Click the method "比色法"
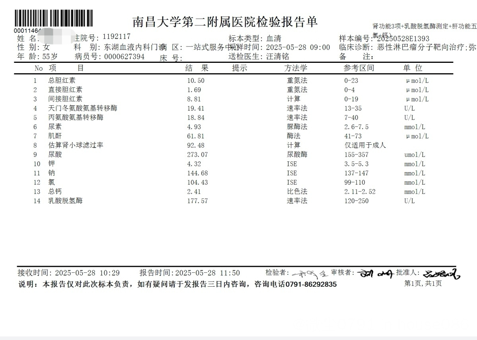This screenshot has width=477, height=340. 297,191
